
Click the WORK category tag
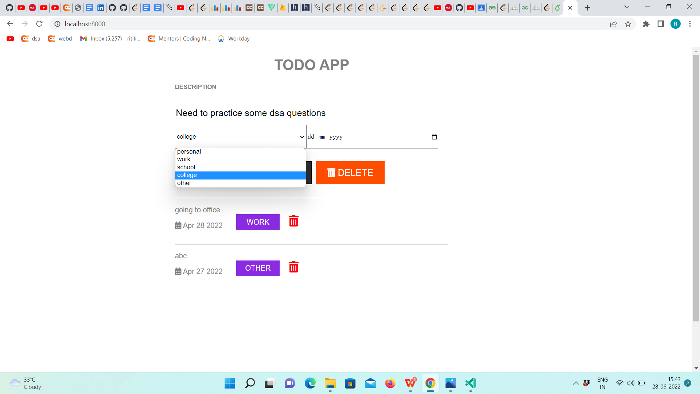click(x=258, y=222)
